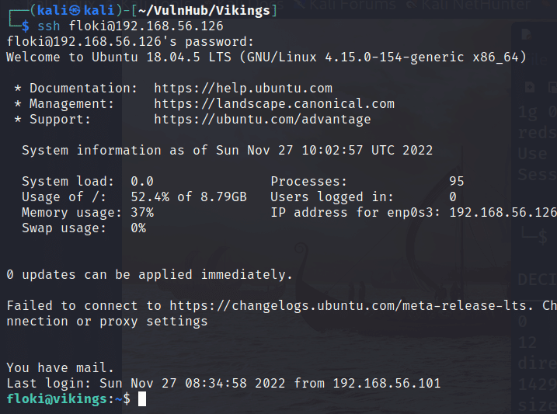Click the faint text editor document icon
The height and width of the screenshot is (414, 557).
pos(526,34)
